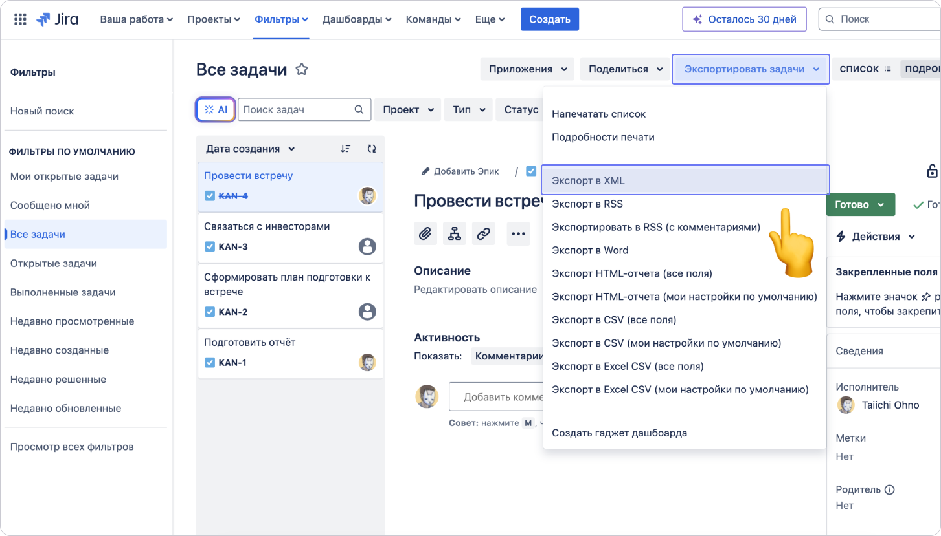941x536 pixels.
Task: Star the Все задачи filter
Action: point(301,70)
